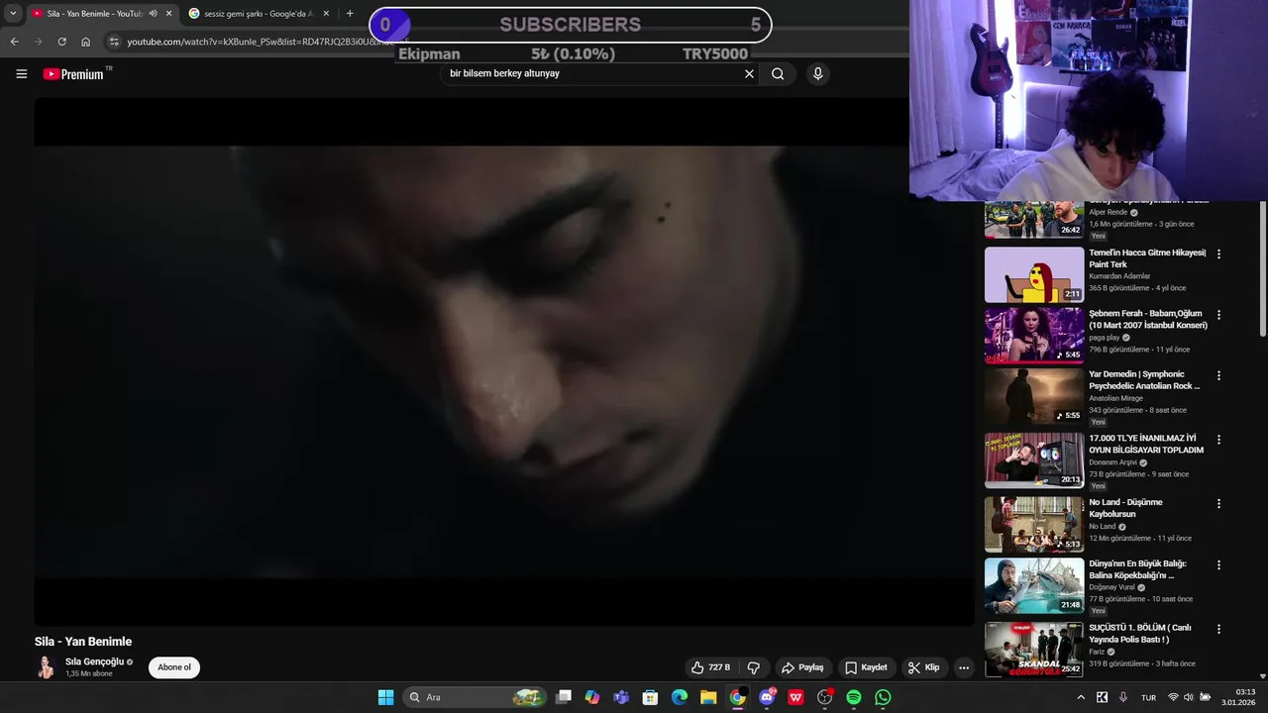Open 17.000 TL'YE İNANILMAZ İYİ bilgisayar video

1034,460
